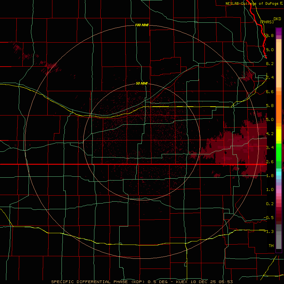This screenshot has height=284, width=284.
Task: Pick the purple band atop the color scale
Action: pyautogui.click(x=279, y=32)
